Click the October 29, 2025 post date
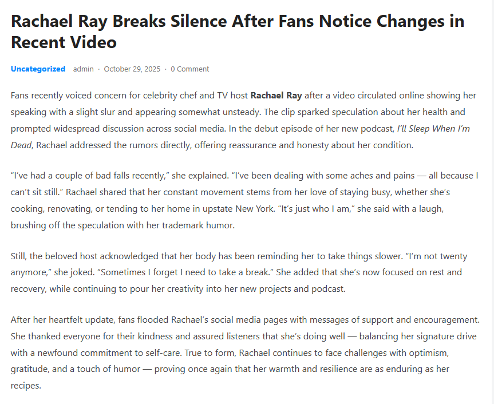Viewport: 494px width, 404px height. (132, 69)
